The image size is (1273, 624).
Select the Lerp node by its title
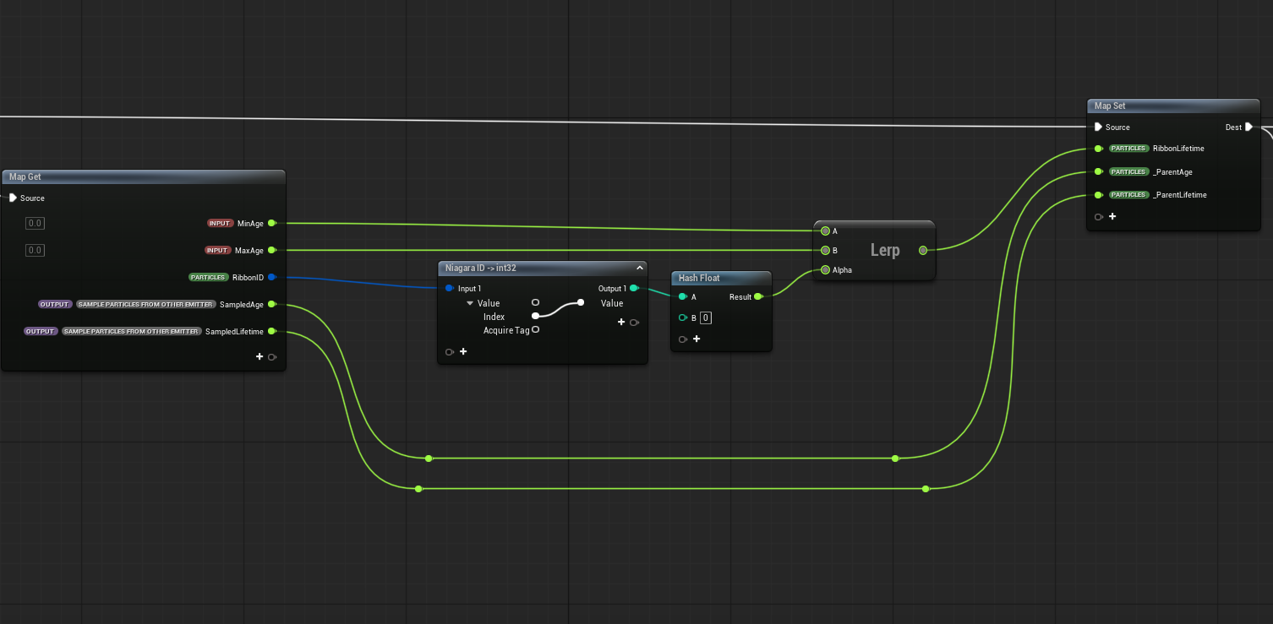pyautogui.click(x=885, y=251)
